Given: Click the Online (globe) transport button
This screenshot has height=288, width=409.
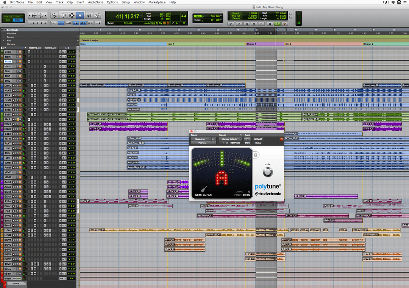Looking at the screenshot, I should 231,24.
